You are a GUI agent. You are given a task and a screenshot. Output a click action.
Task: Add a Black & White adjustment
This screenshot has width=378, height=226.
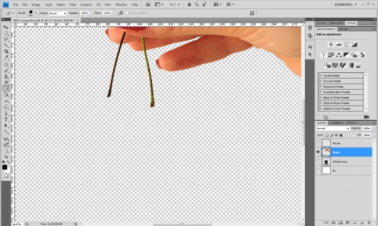click(346, 55)
